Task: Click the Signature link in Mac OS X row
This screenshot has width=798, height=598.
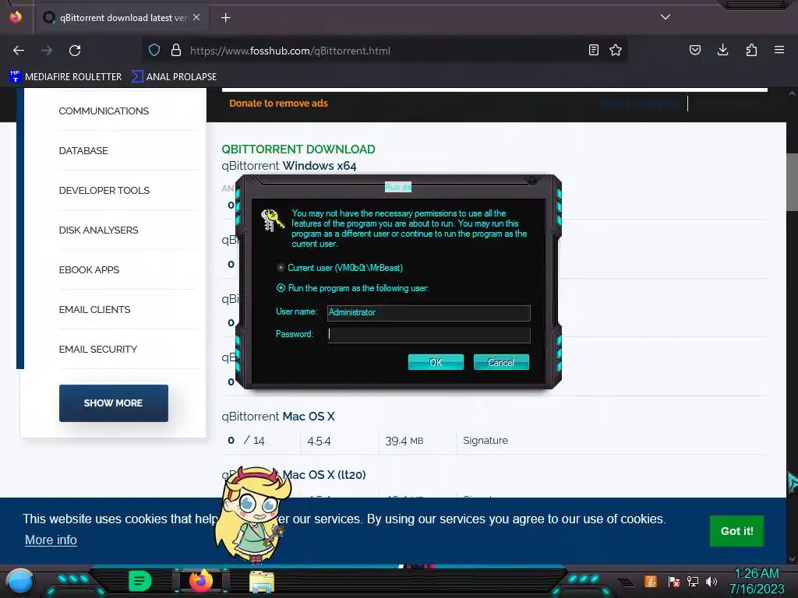Action: pos(486,441)
